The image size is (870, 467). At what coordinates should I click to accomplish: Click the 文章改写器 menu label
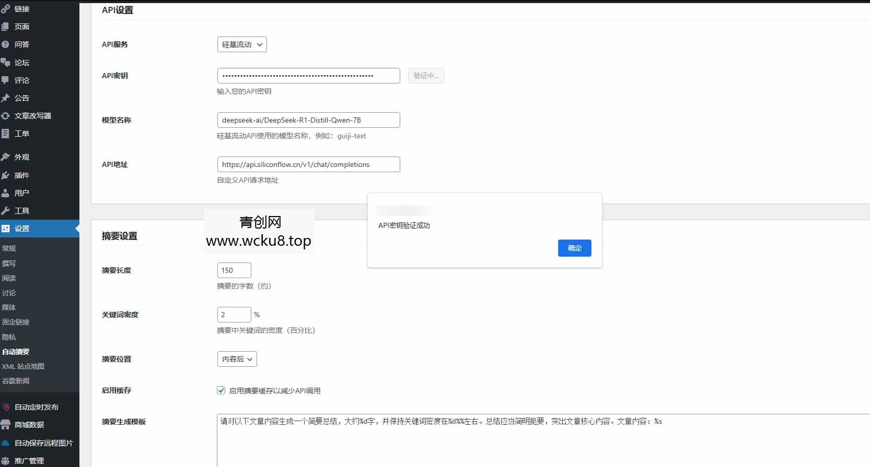(x=33, y=116)
